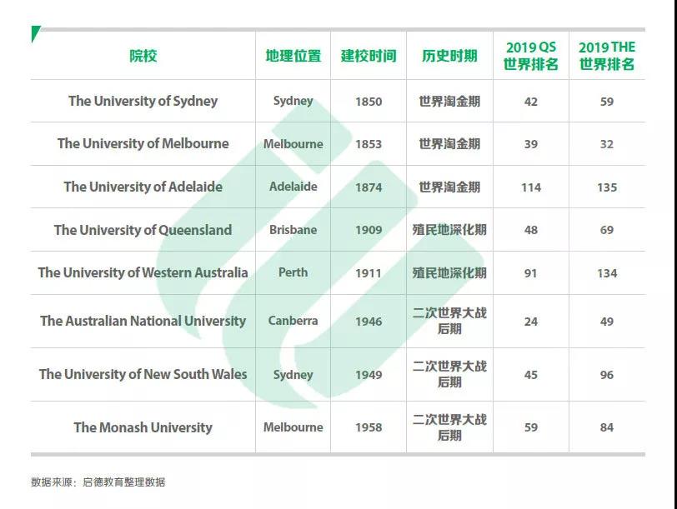Select the 历史时期 column header

[x=449, y=56]
